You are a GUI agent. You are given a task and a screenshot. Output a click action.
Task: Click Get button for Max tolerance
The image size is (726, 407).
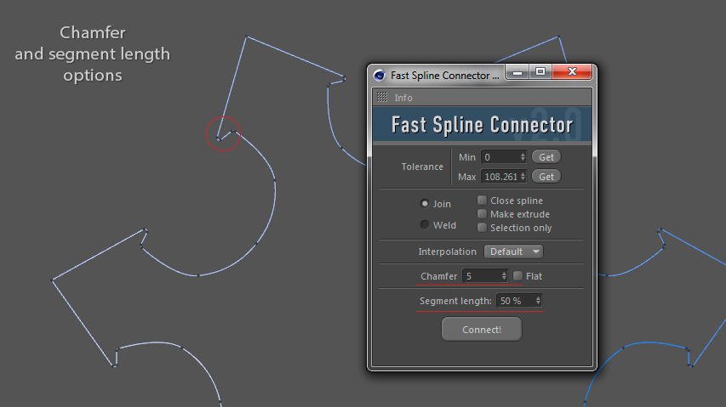point(546,177)
